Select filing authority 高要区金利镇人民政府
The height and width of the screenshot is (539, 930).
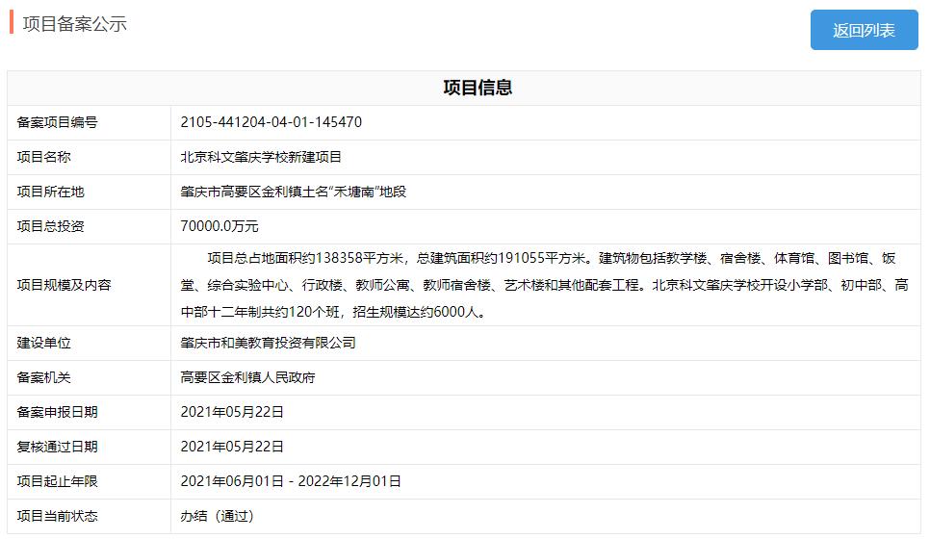coord(248,377)
